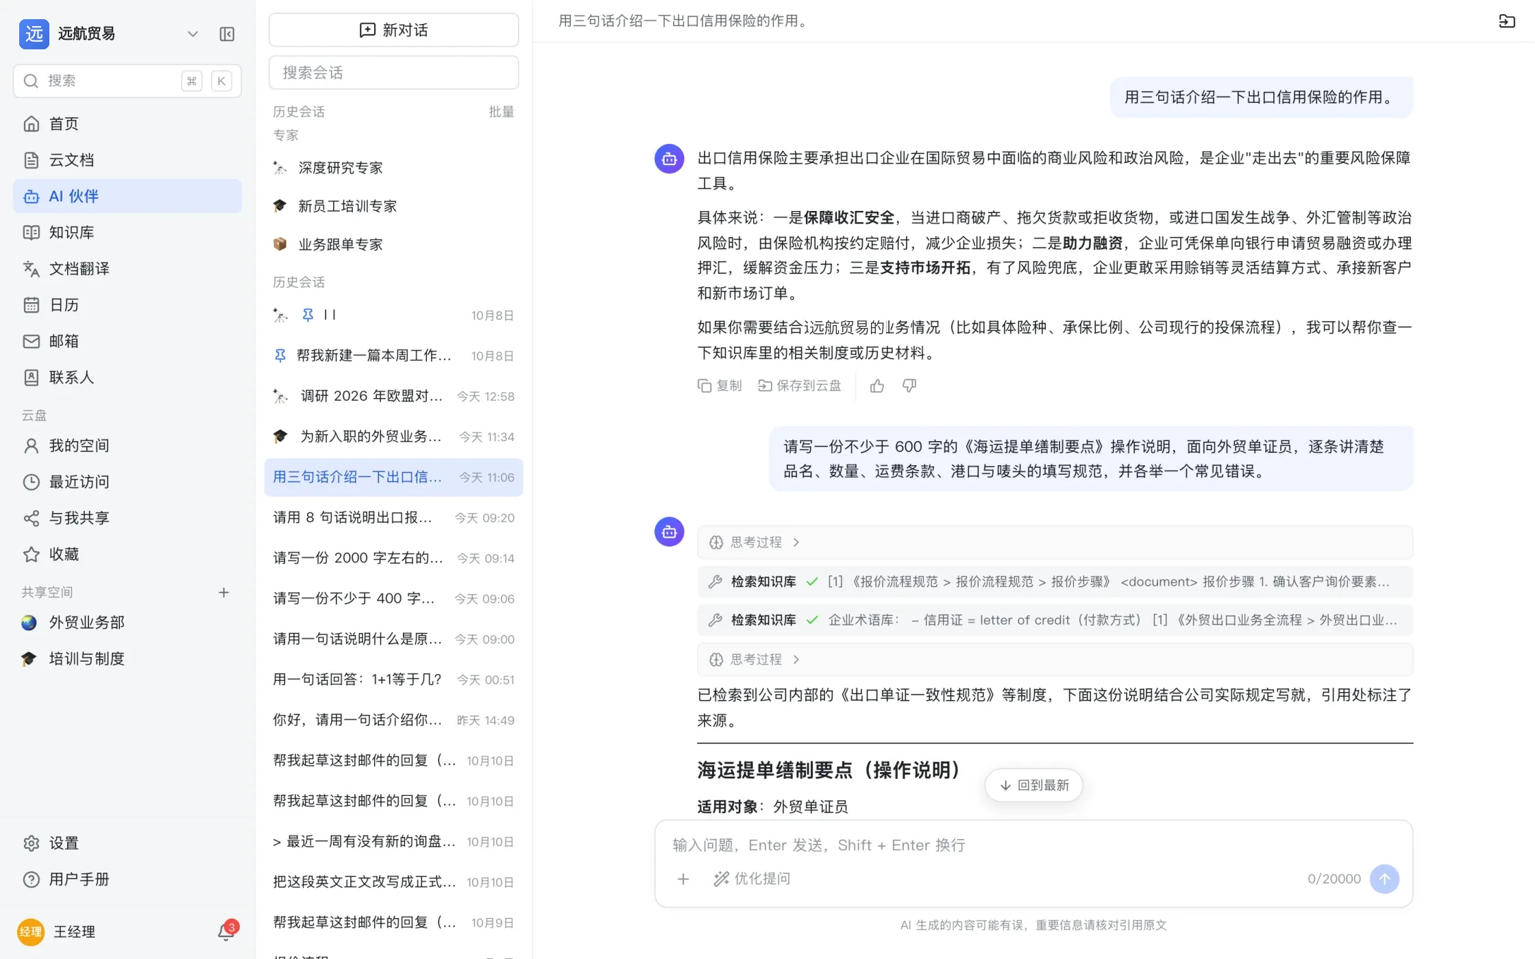This screenshot has height=959, width=1535.
Task: Expand the first 思考过程 section
Action: (x=1055, y=543)
